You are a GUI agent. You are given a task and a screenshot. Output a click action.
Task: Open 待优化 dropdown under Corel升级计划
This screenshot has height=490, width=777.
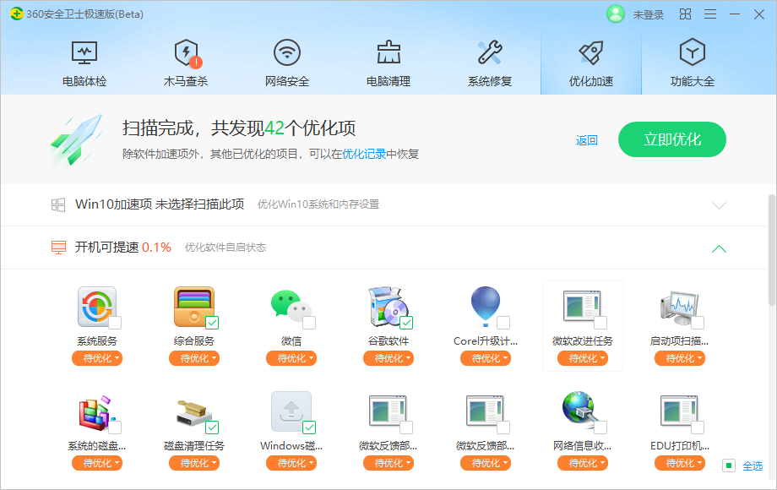point(486,358)
